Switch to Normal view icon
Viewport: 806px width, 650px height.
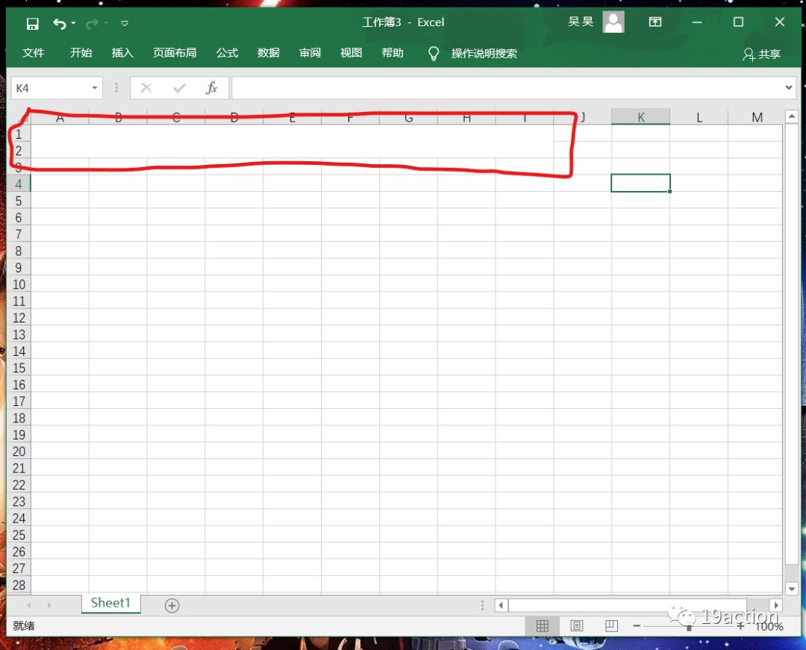point(543,626)
